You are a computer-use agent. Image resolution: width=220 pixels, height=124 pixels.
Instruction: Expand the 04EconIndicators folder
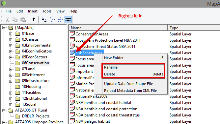pos(11,52)
